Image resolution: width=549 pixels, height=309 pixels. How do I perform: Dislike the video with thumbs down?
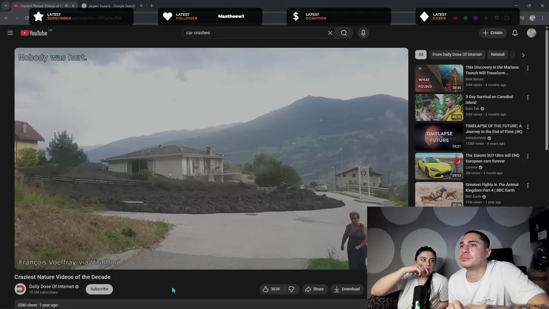click(291, 289)
